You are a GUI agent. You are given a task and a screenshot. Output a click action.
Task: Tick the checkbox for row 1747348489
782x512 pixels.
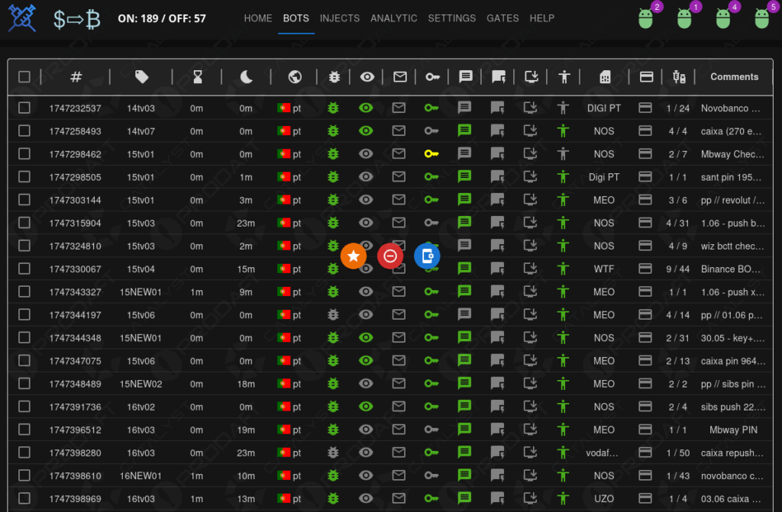pyautogui.click(x=24, y=383)
